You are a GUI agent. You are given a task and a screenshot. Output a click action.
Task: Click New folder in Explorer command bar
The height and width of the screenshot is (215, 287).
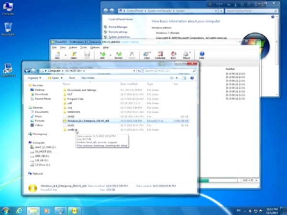coord(88,78)
